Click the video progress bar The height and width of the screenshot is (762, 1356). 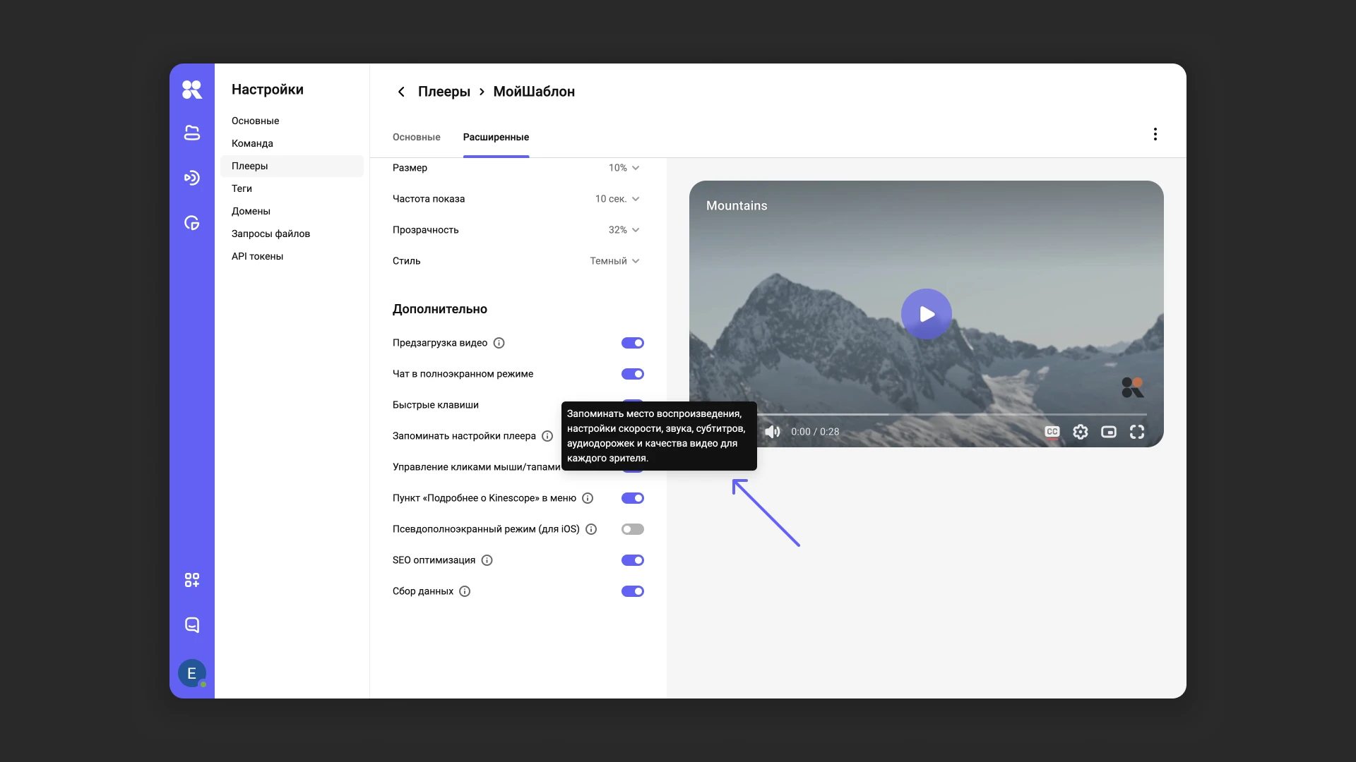[953, 415]
